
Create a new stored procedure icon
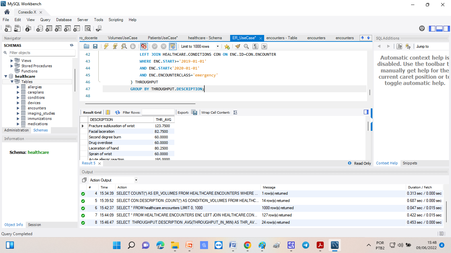pos(67,29)
